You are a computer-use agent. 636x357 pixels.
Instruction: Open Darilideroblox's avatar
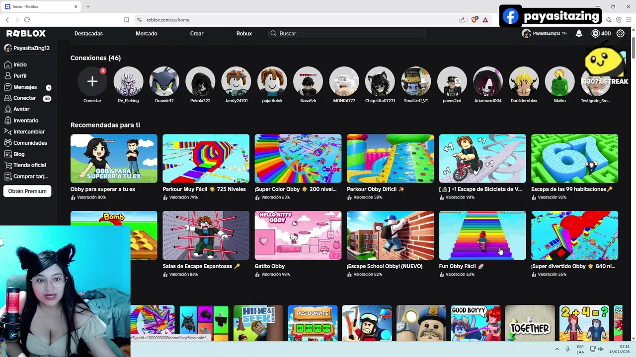tap(524, 81)
